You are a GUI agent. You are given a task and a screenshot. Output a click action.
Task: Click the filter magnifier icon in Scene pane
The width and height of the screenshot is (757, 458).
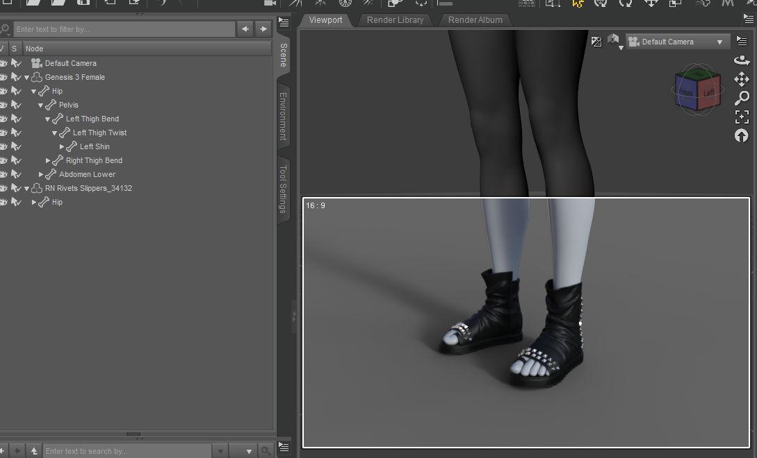click(x=6, y=29)
